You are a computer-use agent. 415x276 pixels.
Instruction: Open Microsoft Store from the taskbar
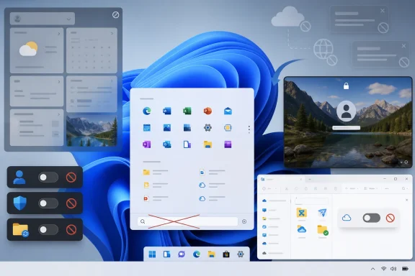point(226,254)
